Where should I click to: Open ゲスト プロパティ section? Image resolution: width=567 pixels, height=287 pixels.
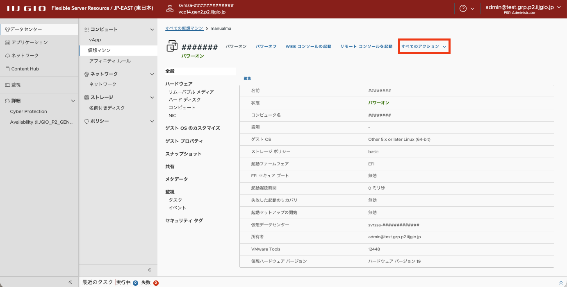coord(184,141)
